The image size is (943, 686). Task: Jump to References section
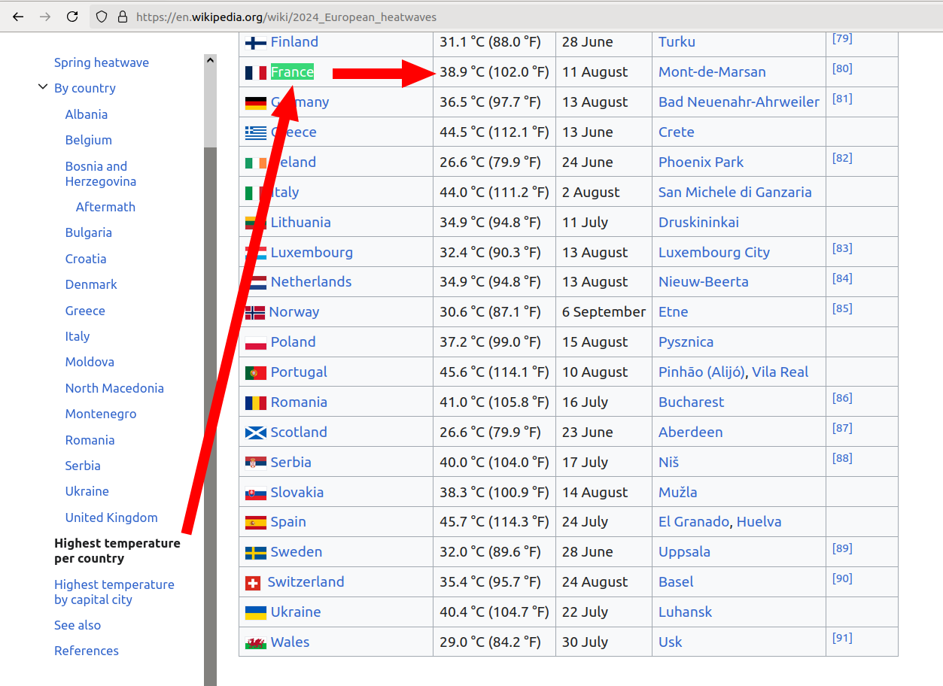click(x=87, y=651)
